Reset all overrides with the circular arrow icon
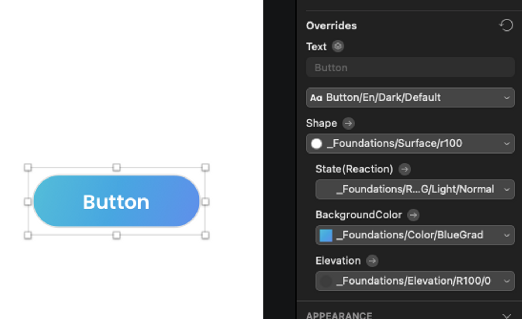 (x=506, y=25)
